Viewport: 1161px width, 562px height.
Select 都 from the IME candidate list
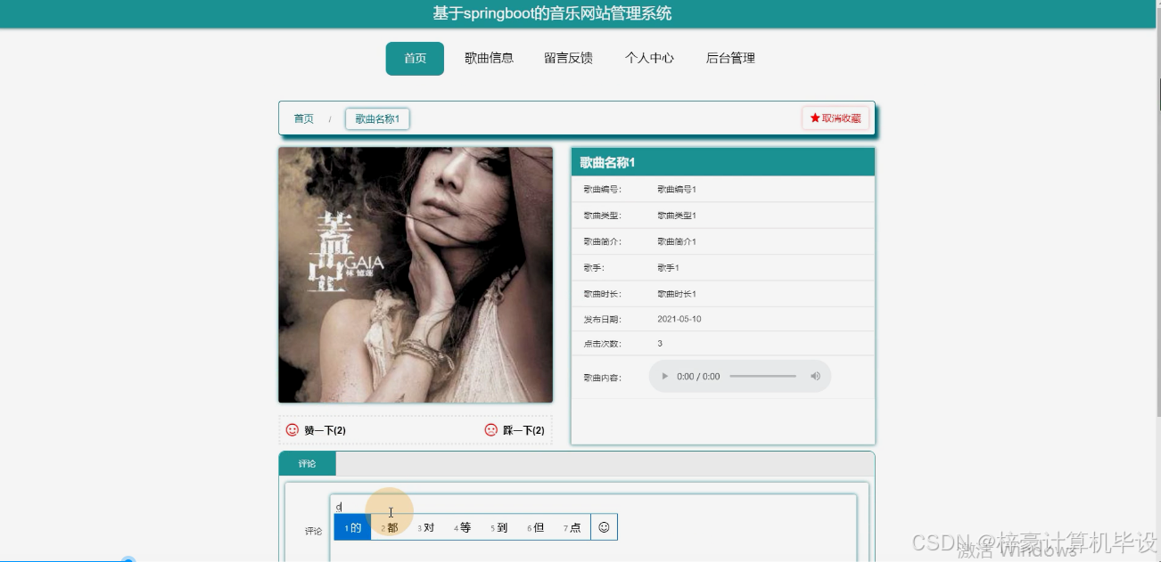click(391, 526)
